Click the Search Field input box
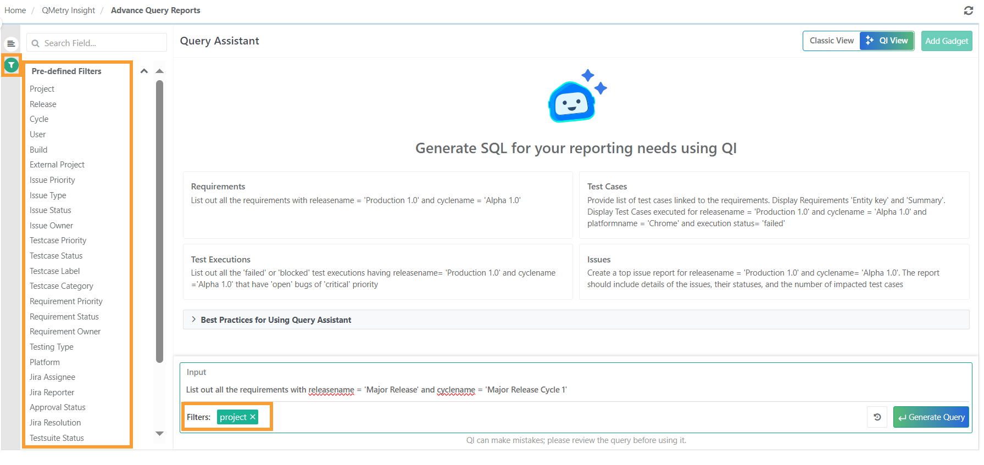Viewport: 984px width, 465px height. [x=102, y=43]
